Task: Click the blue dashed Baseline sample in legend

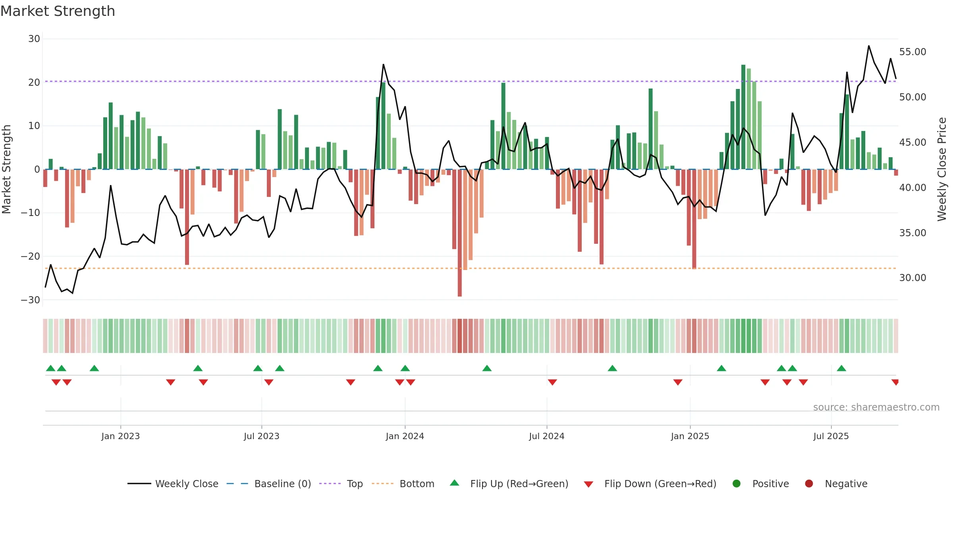Action: [237, 484]
